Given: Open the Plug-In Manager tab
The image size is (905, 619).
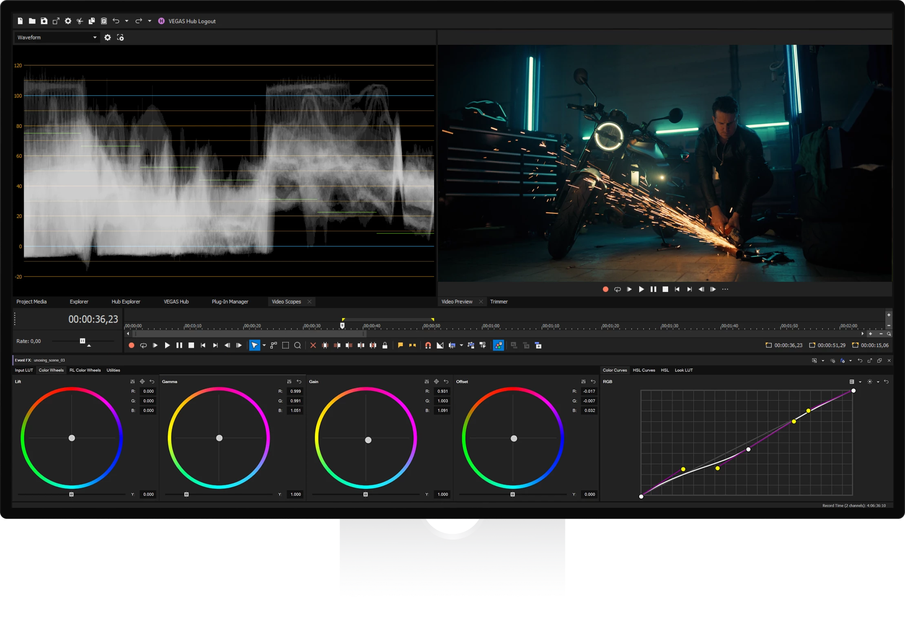Looking at the screenshot, I should pyautogui.click(x=230, y=301).
